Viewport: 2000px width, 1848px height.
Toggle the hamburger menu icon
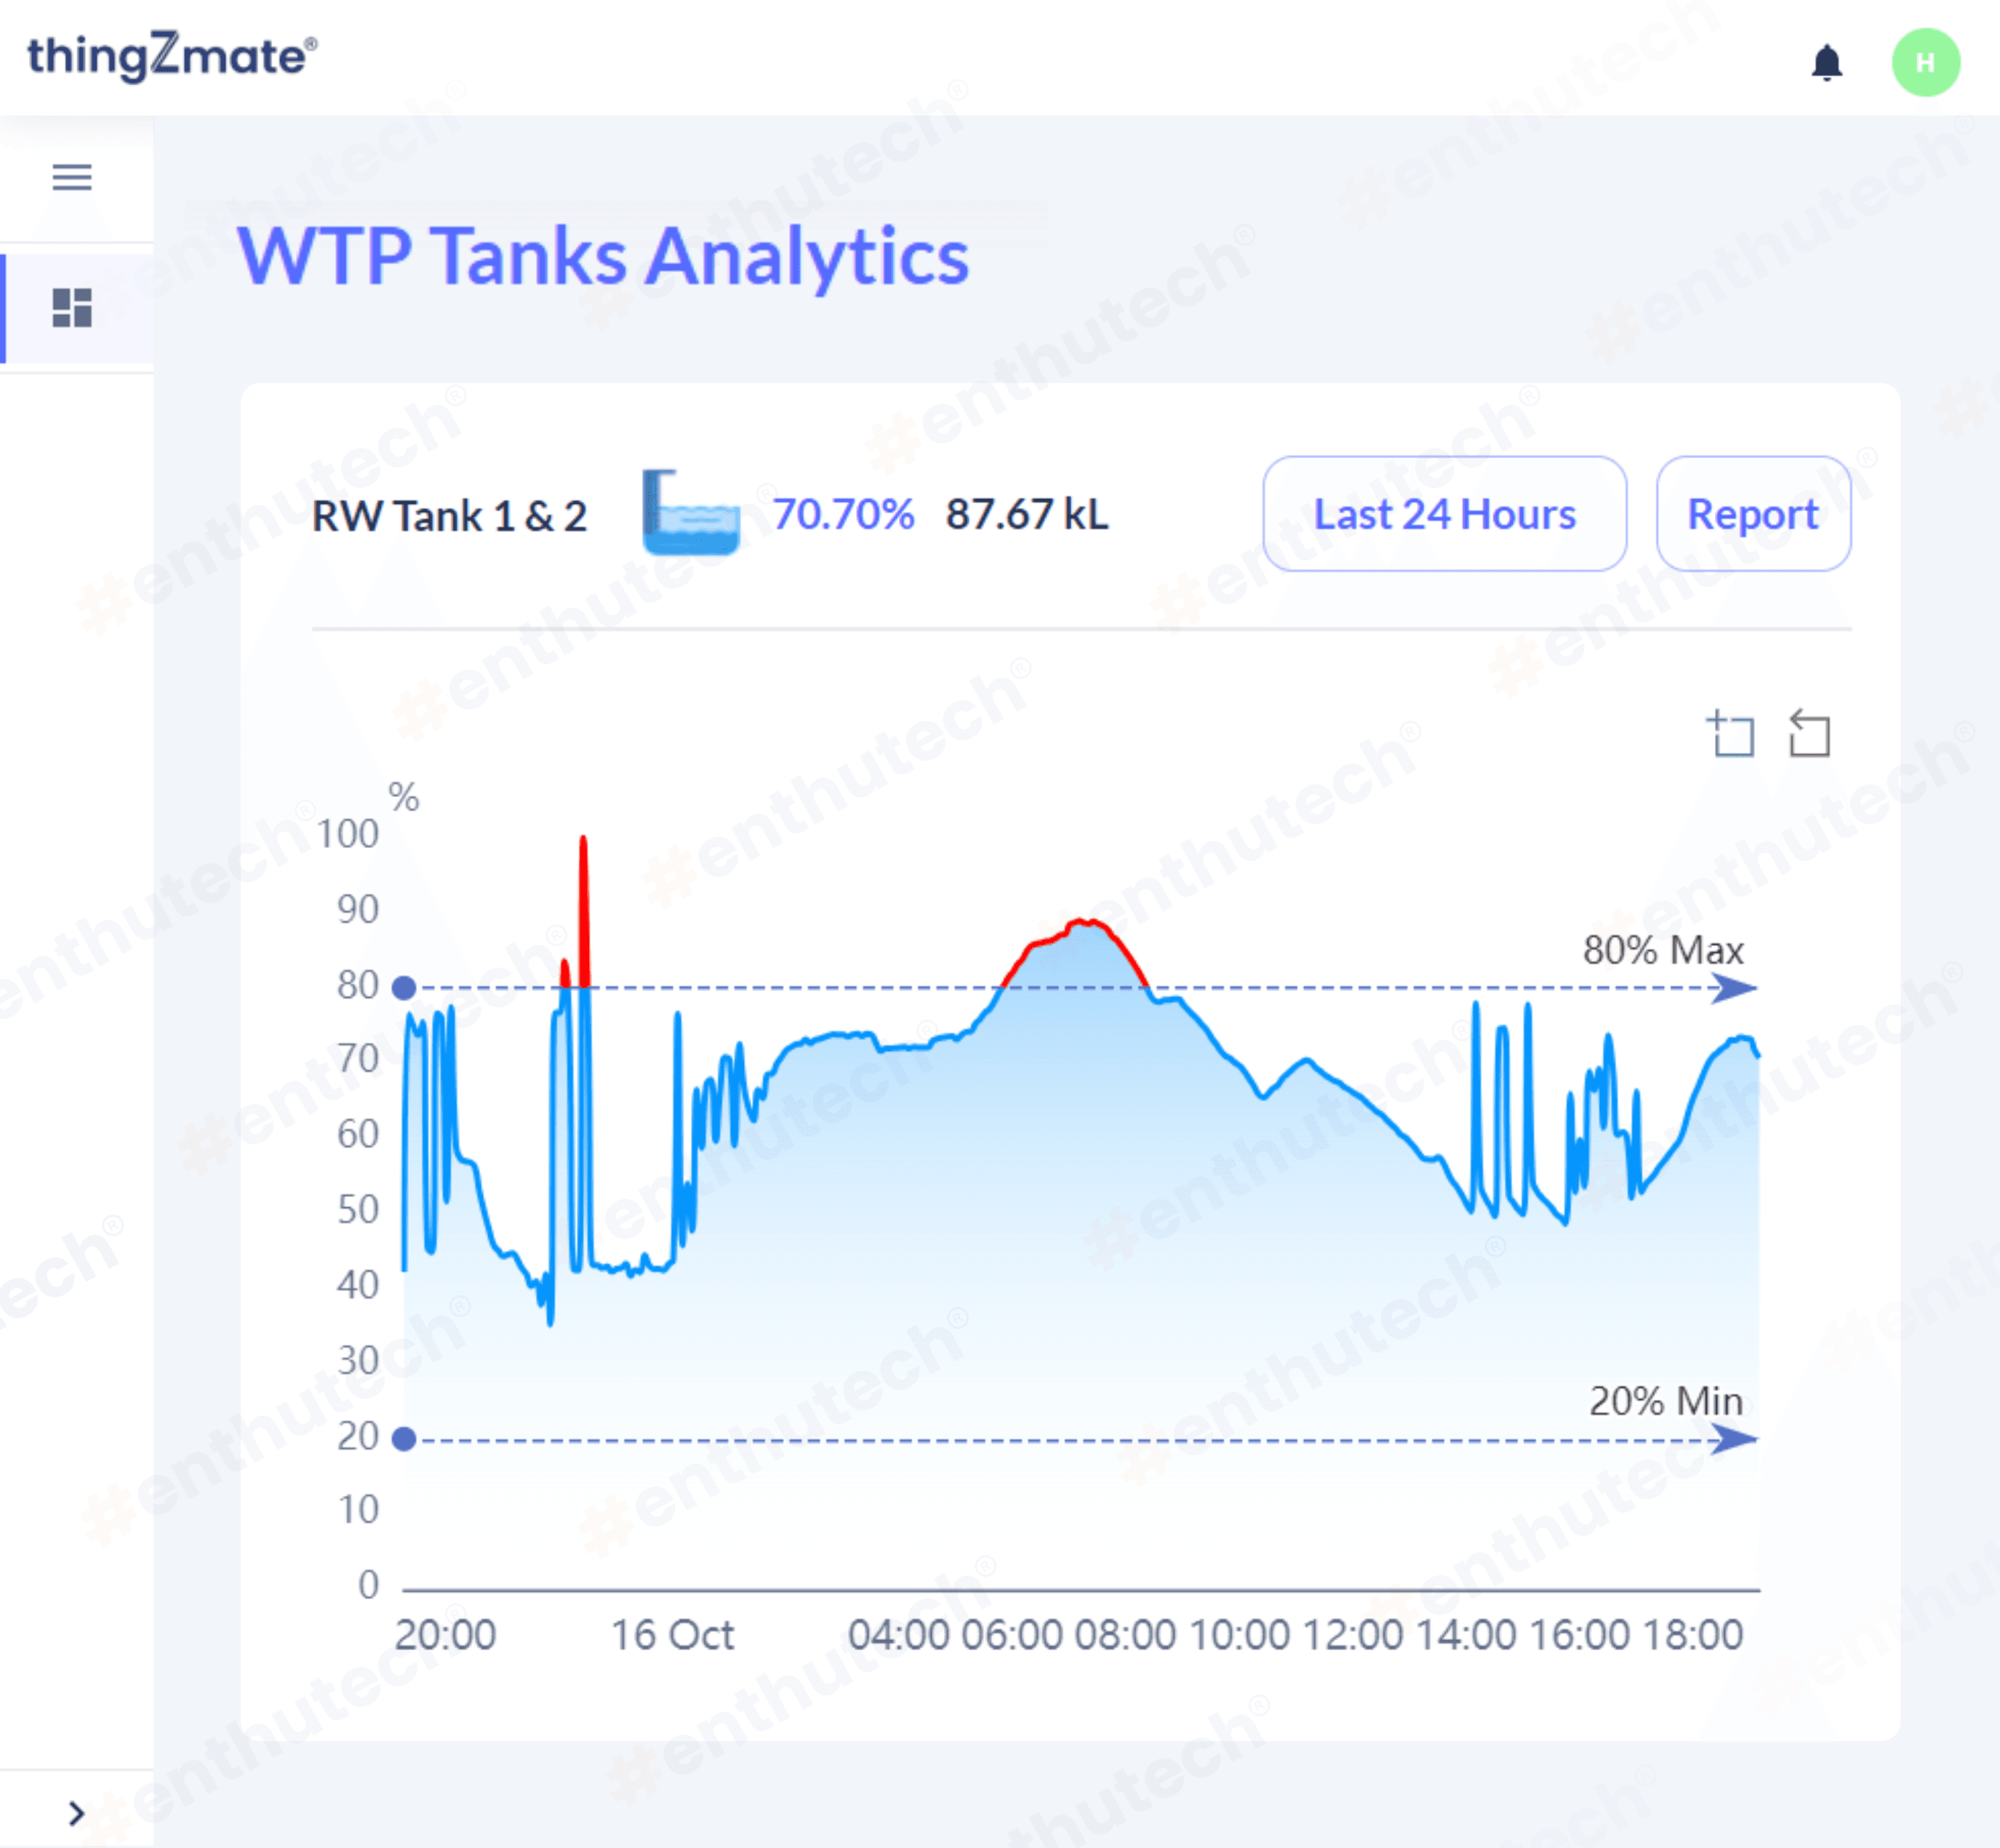(x=72, y=177)
